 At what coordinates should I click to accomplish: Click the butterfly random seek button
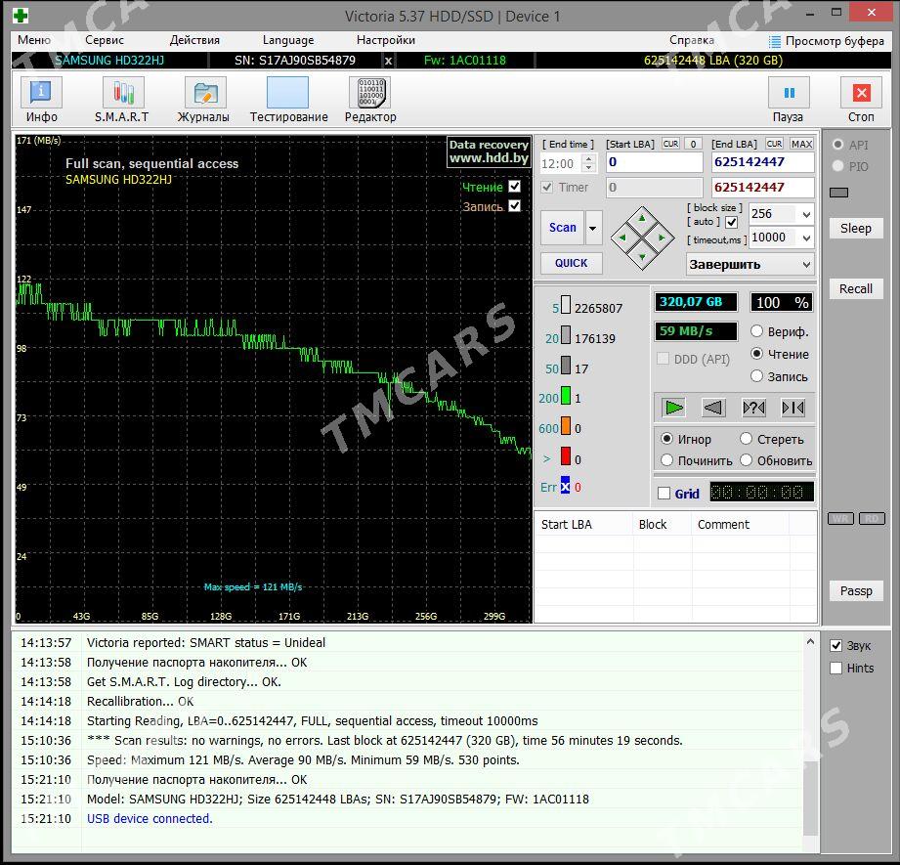point(753,408)
